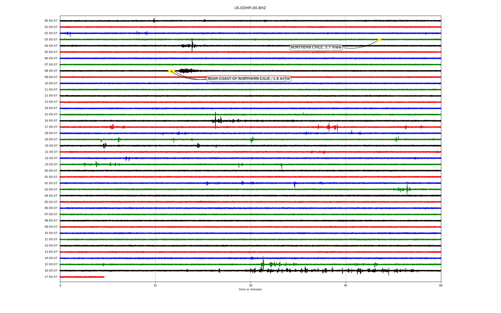Viewport: 501px width, 313px height.
Task: Click the 22:00:07 time label
Action: coord(51,158)
